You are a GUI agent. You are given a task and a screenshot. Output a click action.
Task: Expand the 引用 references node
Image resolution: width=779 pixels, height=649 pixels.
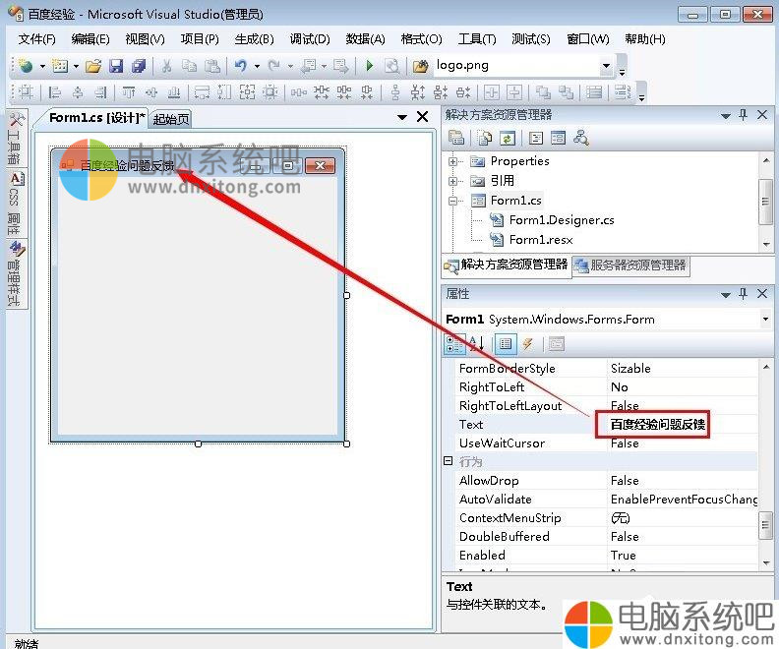tap(452, 181)
